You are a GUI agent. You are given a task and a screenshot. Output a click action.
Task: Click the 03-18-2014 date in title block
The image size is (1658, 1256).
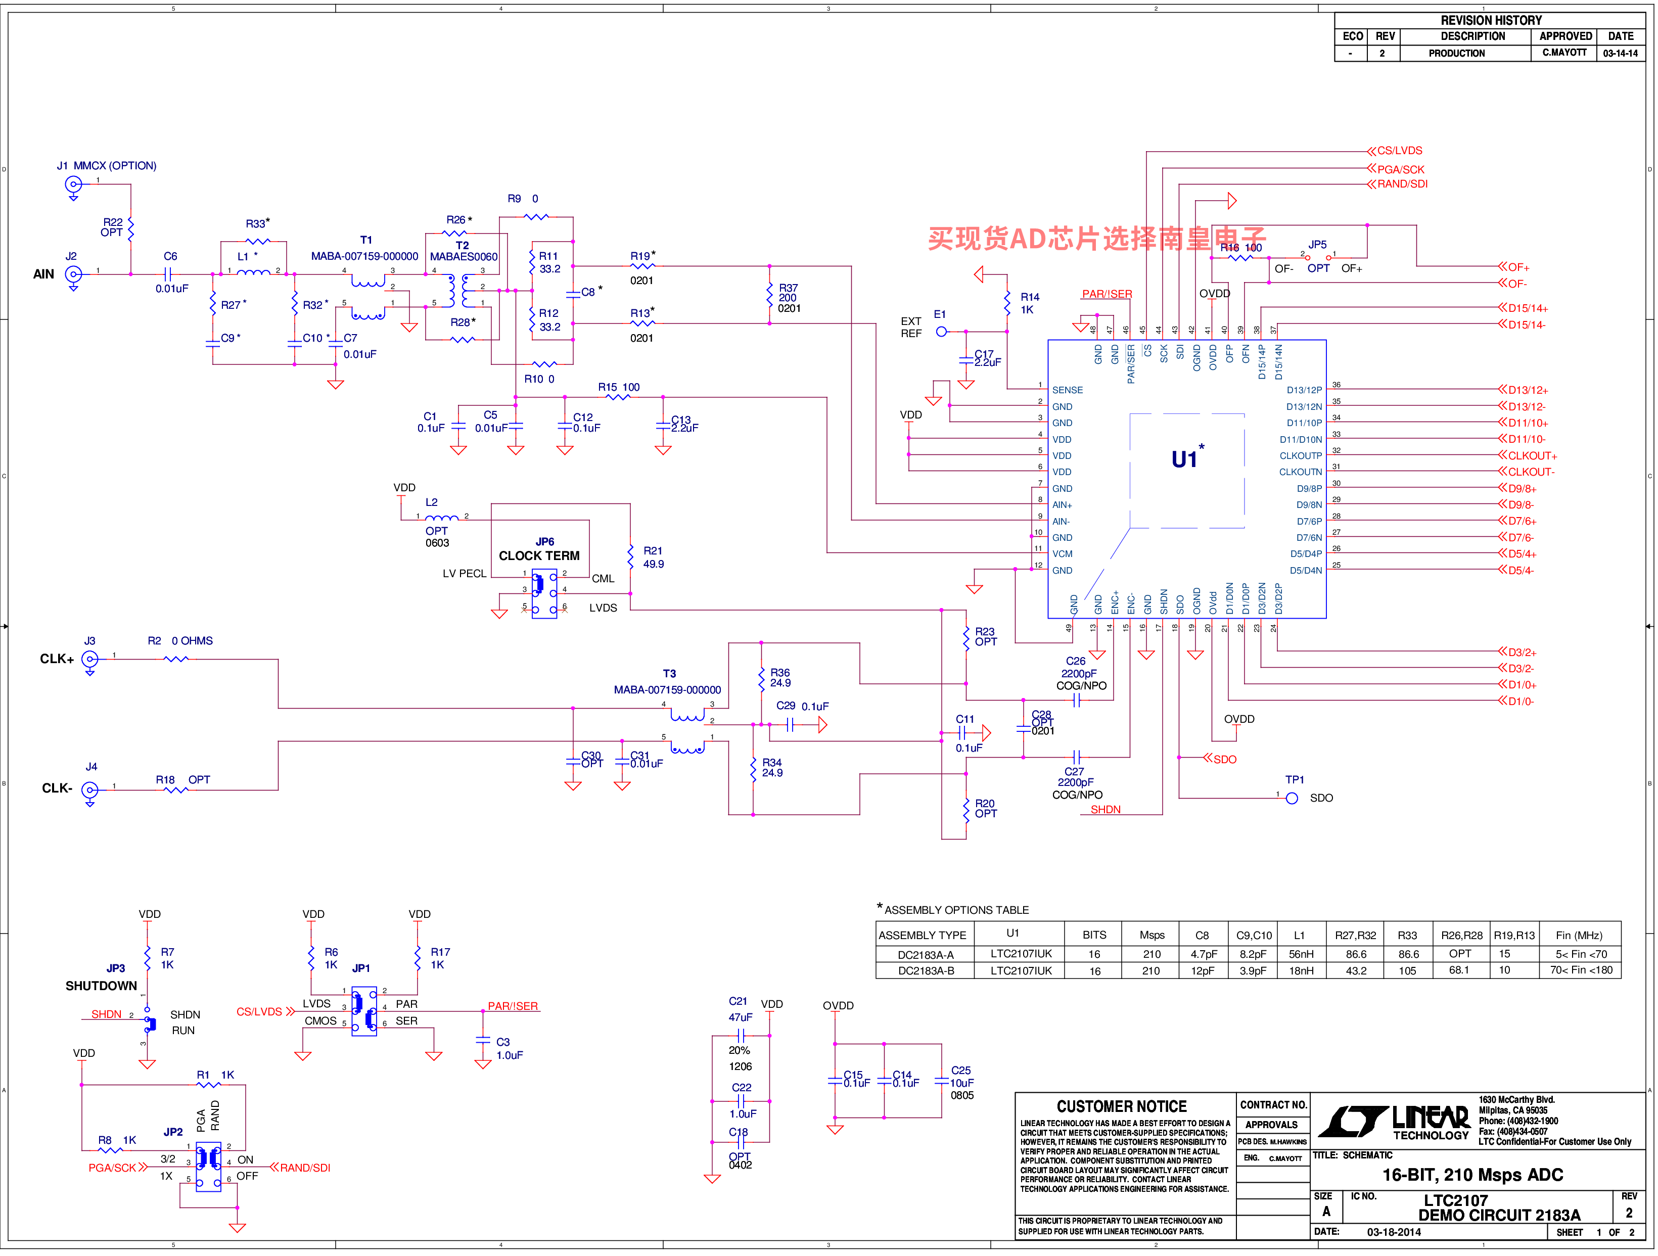[1394, 1232]
